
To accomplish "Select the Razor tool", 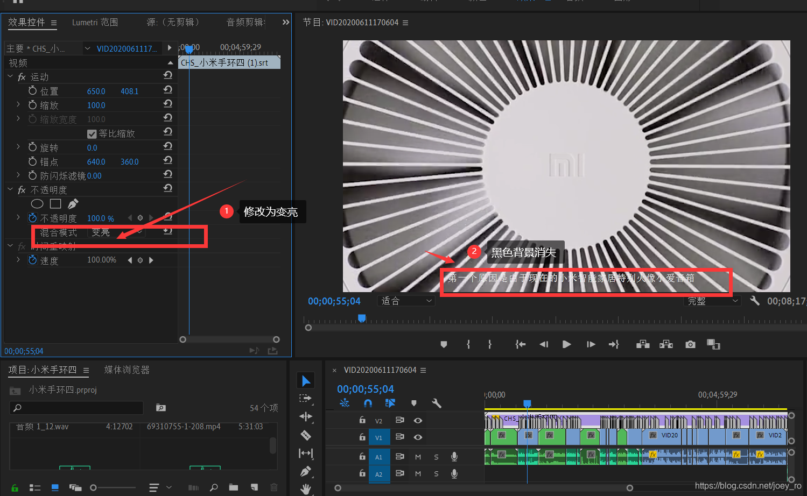I will 306,435.
